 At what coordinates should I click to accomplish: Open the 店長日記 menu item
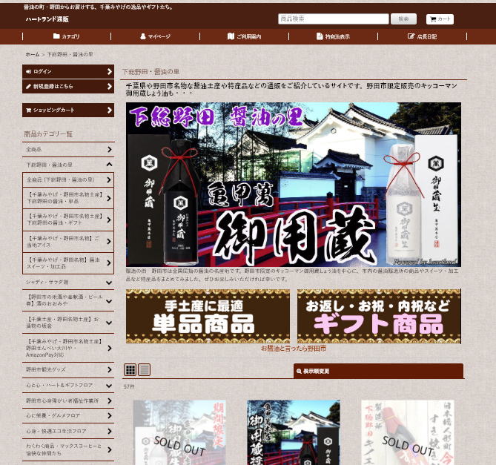click(422, 36)
